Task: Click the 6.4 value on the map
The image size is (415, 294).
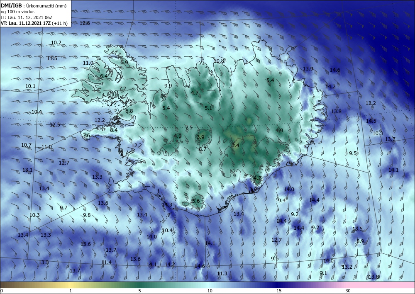Action: [x=104, y=76]
